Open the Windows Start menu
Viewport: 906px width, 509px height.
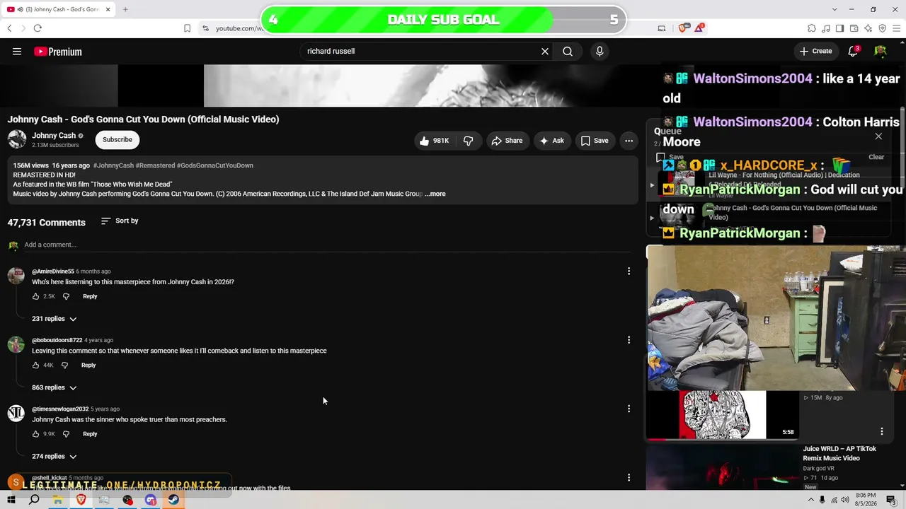point(11,500)
